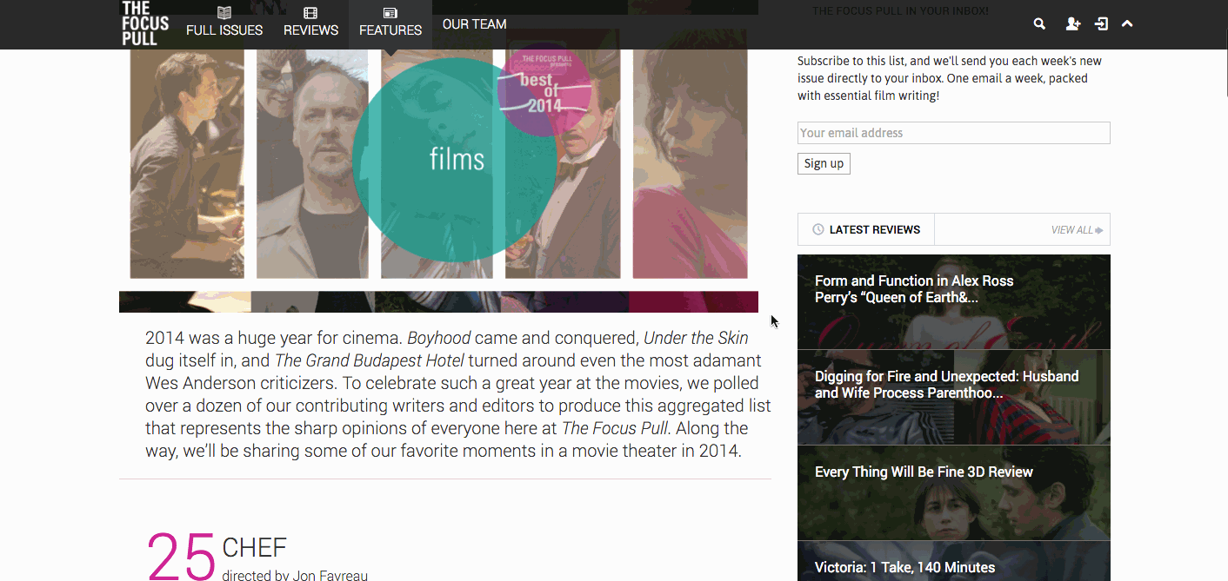Open 'Victoria: 1 Take, 140 Minutes' review
This screenshot has width=1228, height=581.
[953, 561]
